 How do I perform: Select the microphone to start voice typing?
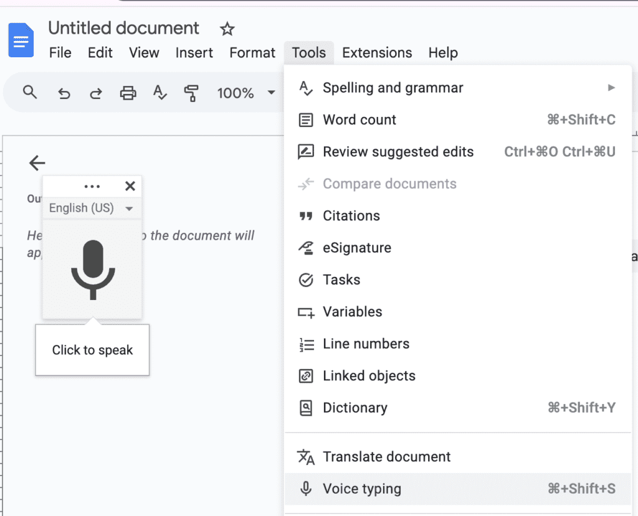[92, 271]
